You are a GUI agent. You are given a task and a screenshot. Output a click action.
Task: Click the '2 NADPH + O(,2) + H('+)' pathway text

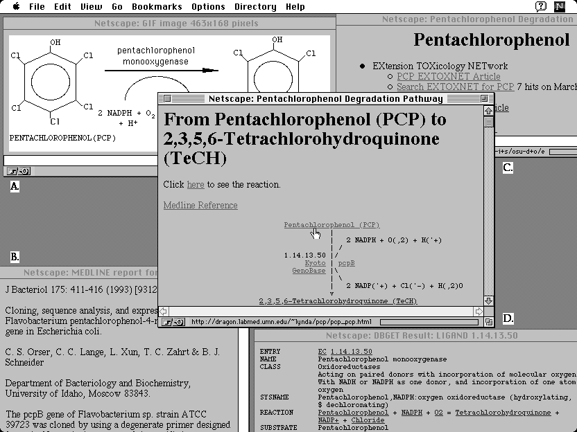[394, 240]
